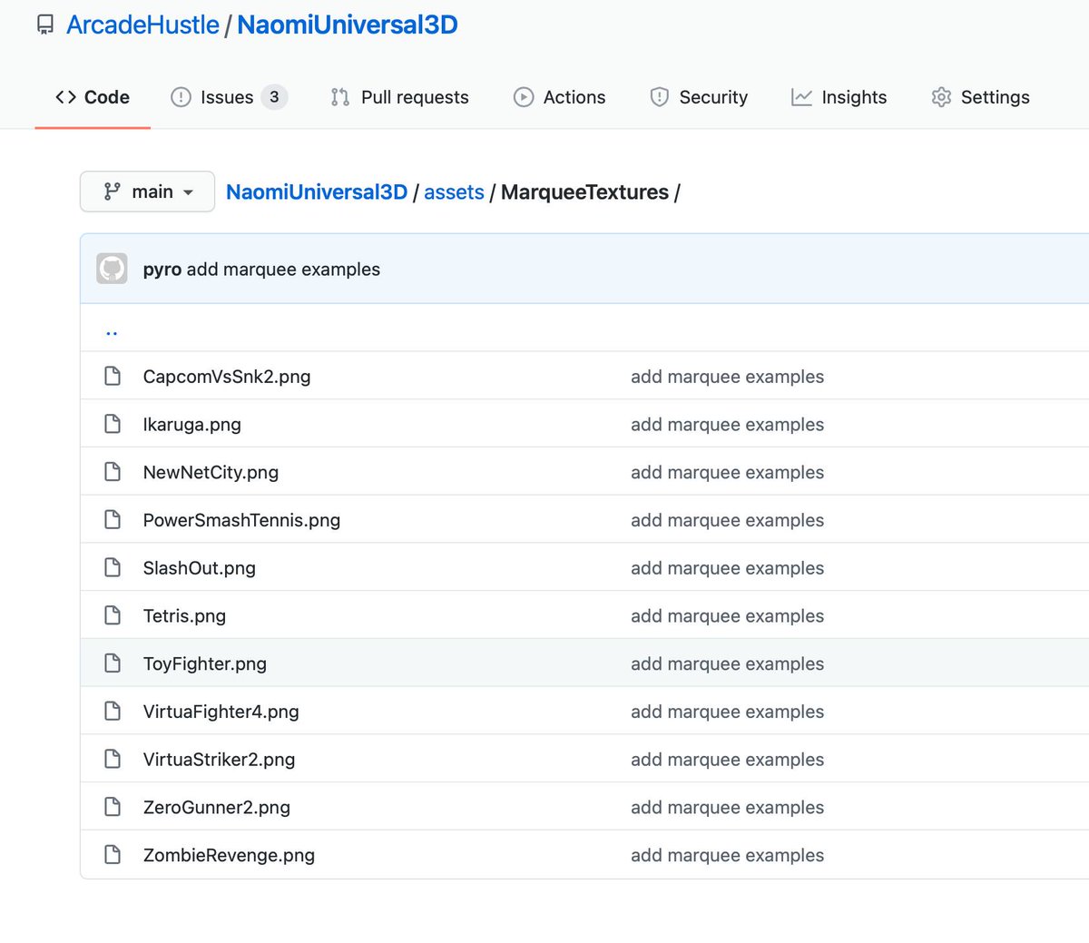Navigate to the assets folder breadcrumb
This screenshot has height=943, width=1089.
(x=454, y=192)
